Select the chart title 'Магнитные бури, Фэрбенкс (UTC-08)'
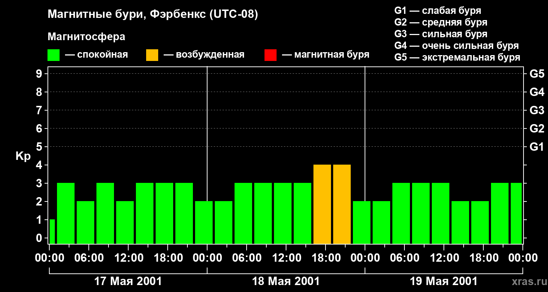The width and height of the screenshot is (548, 292). [153, 15]
